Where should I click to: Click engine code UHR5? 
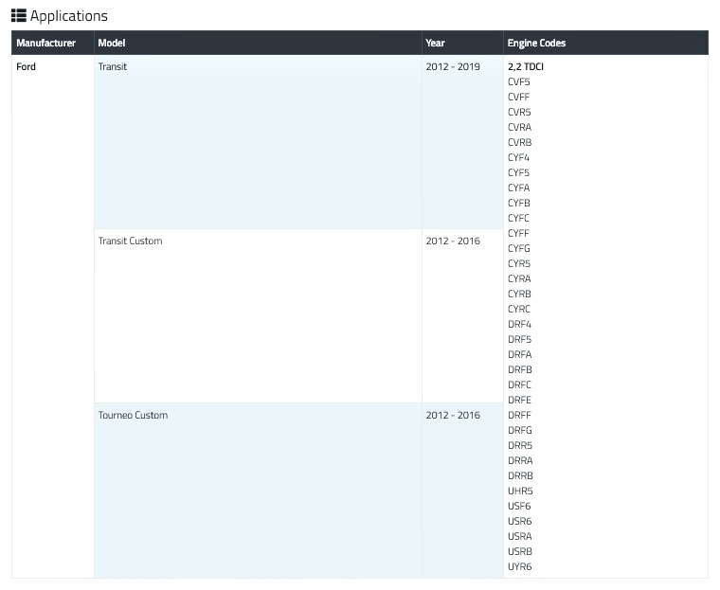point(520,491)
